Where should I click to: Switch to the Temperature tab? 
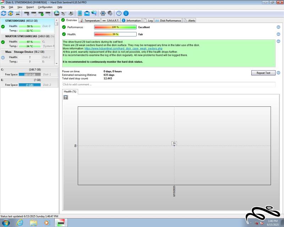point(90,21)
